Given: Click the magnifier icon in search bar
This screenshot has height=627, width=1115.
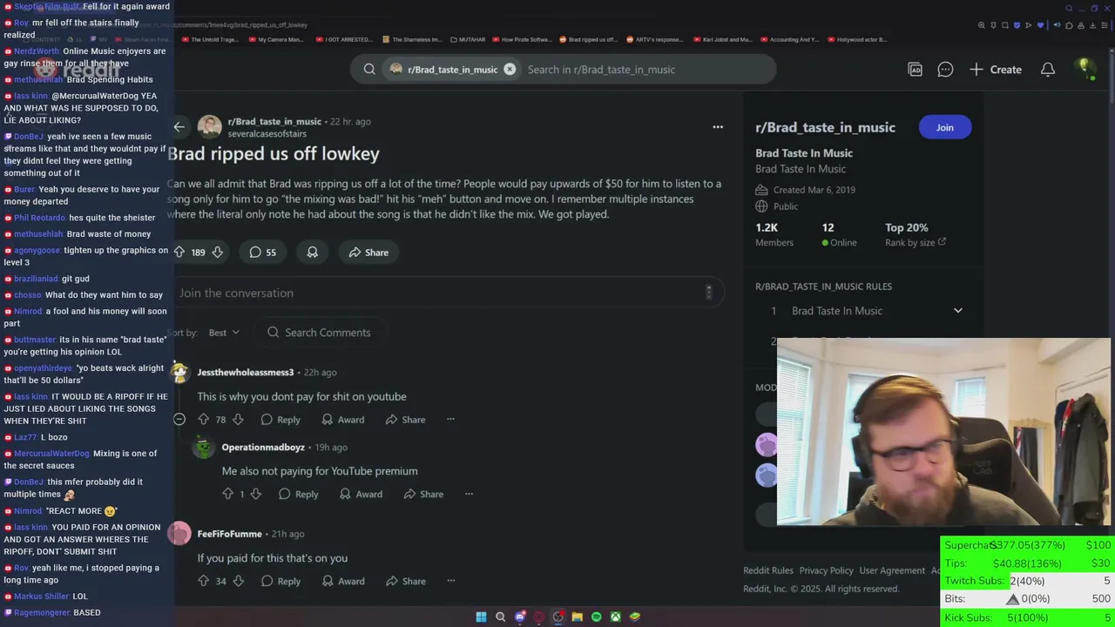Looking at the screenshot, I should point(369,70).
